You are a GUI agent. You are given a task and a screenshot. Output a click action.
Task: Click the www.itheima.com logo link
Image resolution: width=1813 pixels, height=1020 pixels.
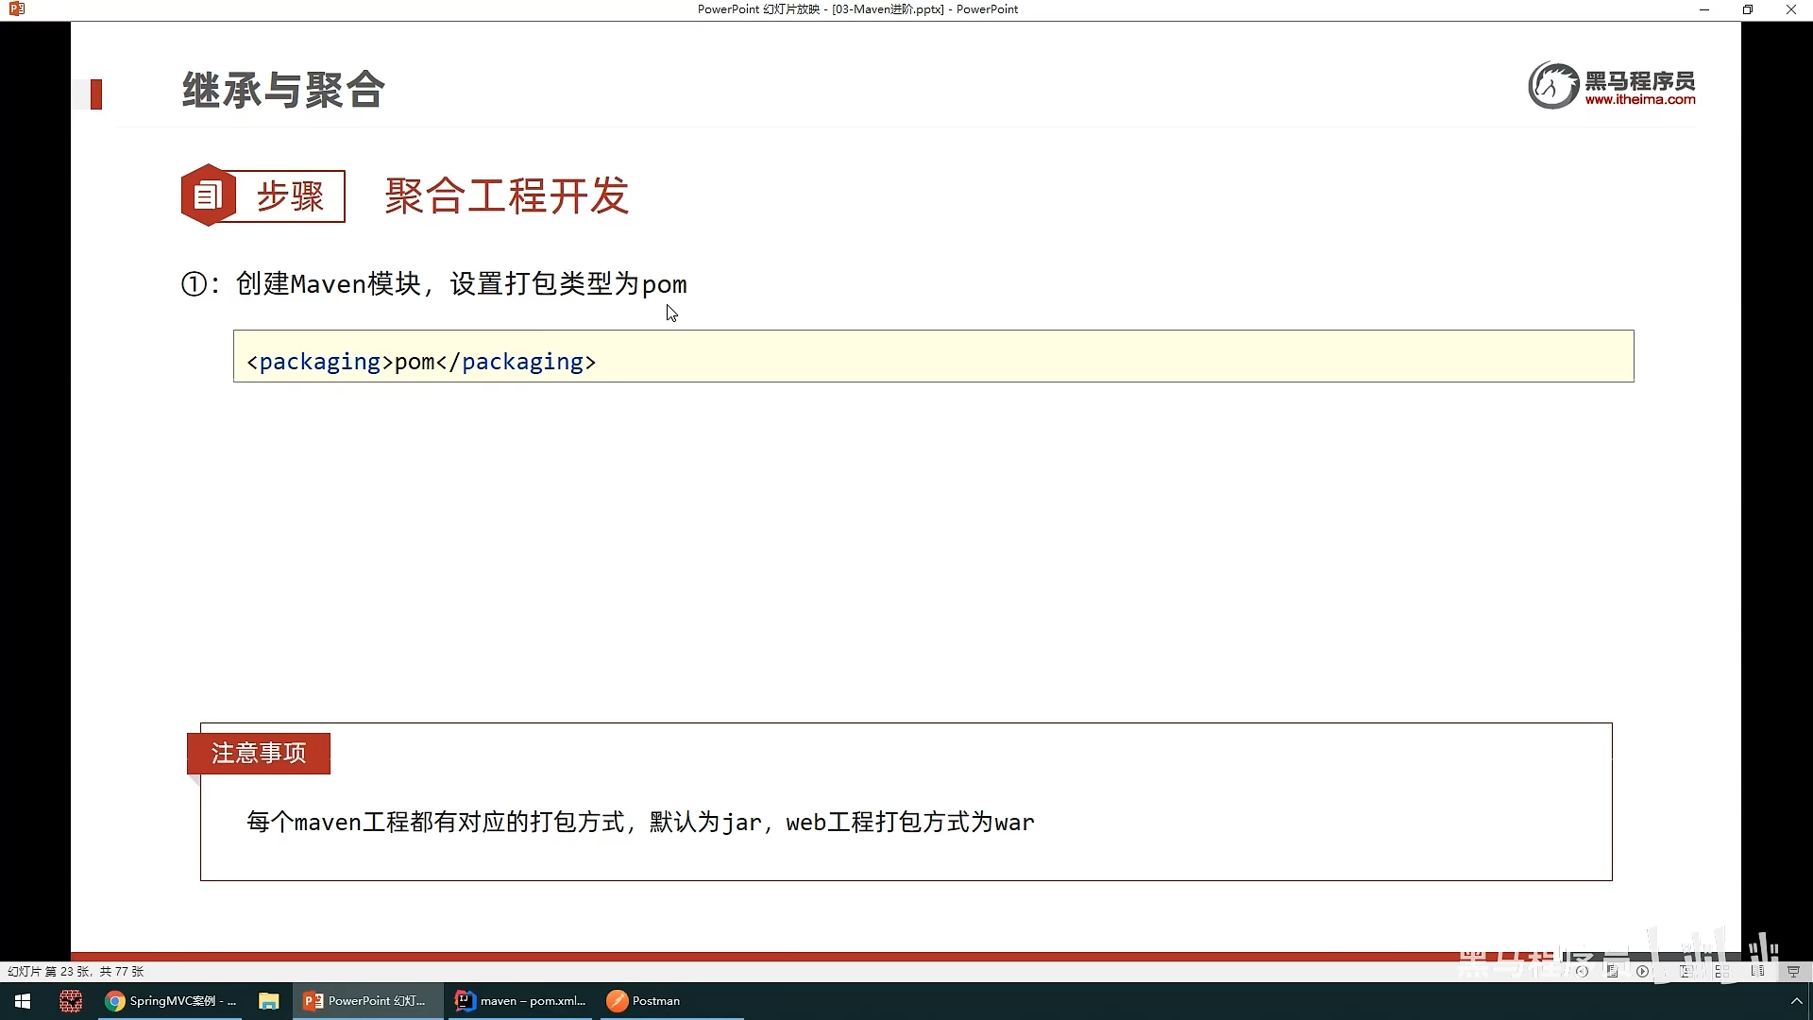pos(1639,99)
